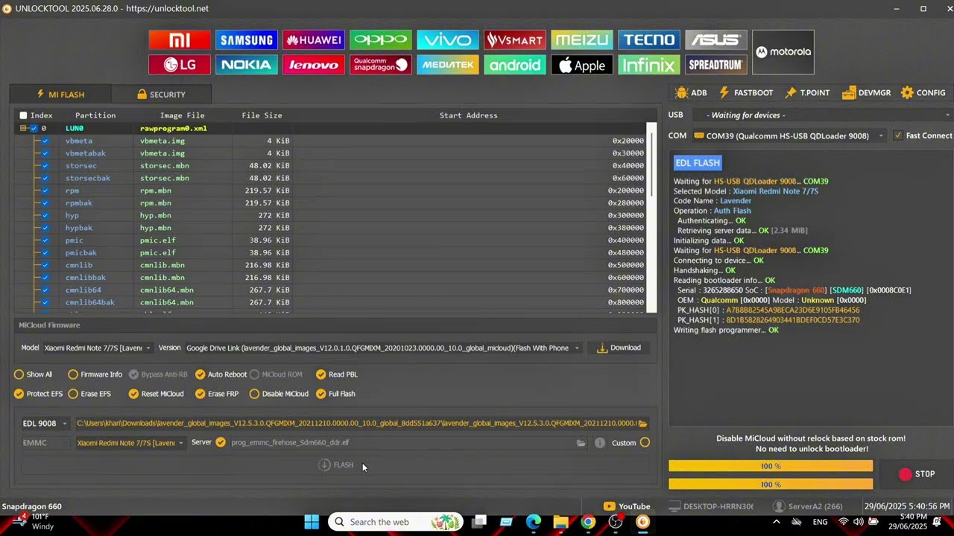
Task: Open the Windows Start menu
Action: click(312, 522)
